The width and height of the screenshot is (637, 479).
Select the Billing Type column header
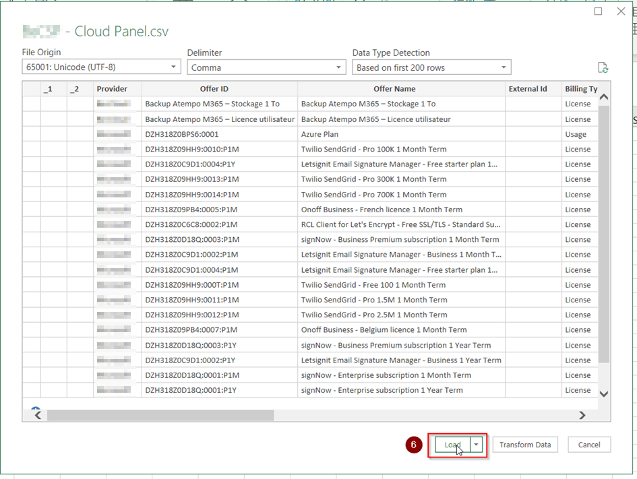pos(580,88)
